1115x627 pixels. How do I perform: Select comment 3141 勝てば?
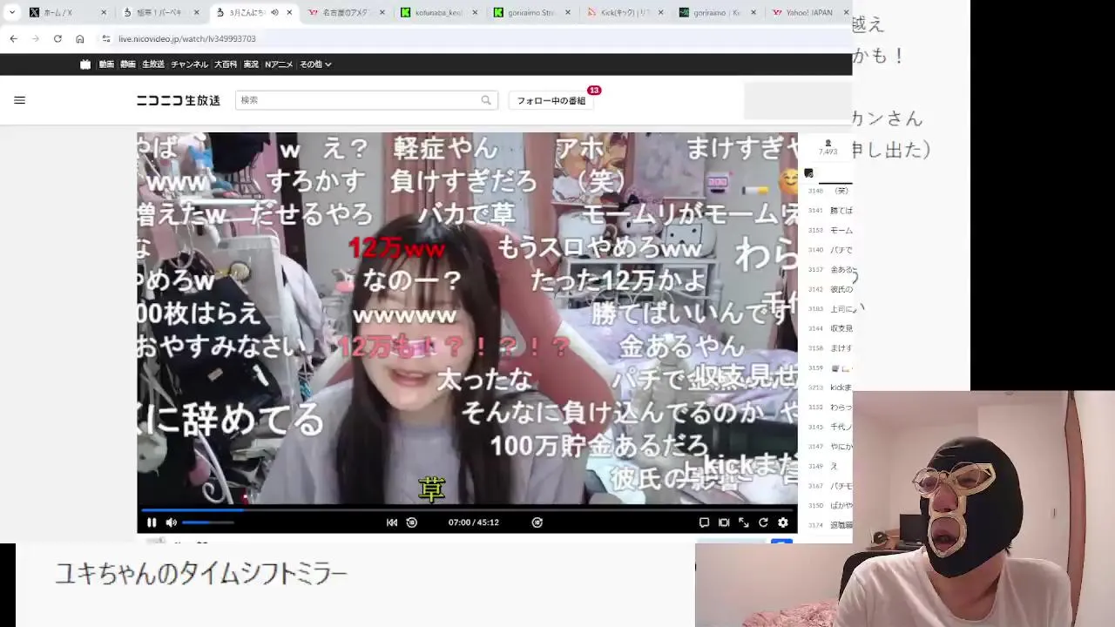[830, 211]
